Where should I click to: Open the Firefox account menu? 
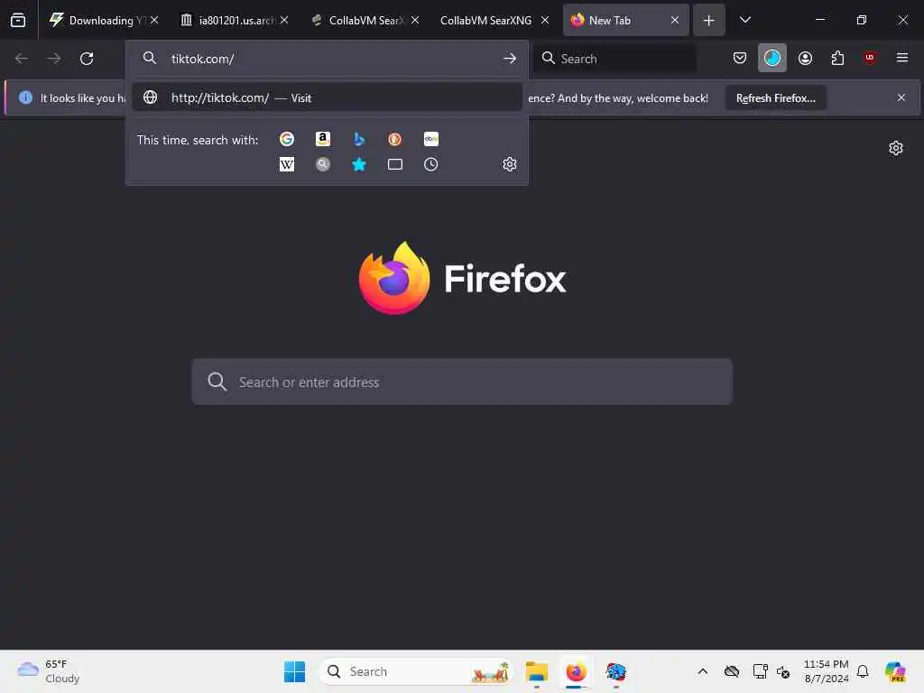(x=805, y=58)
